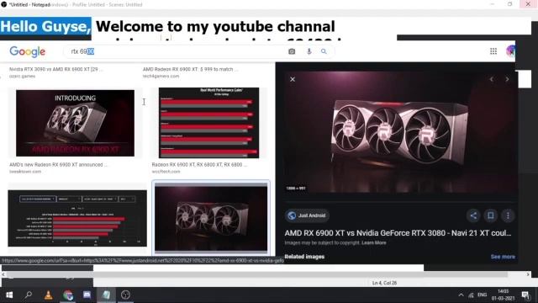
Task: Share the previewed image
Action: (x=473, y=215)
